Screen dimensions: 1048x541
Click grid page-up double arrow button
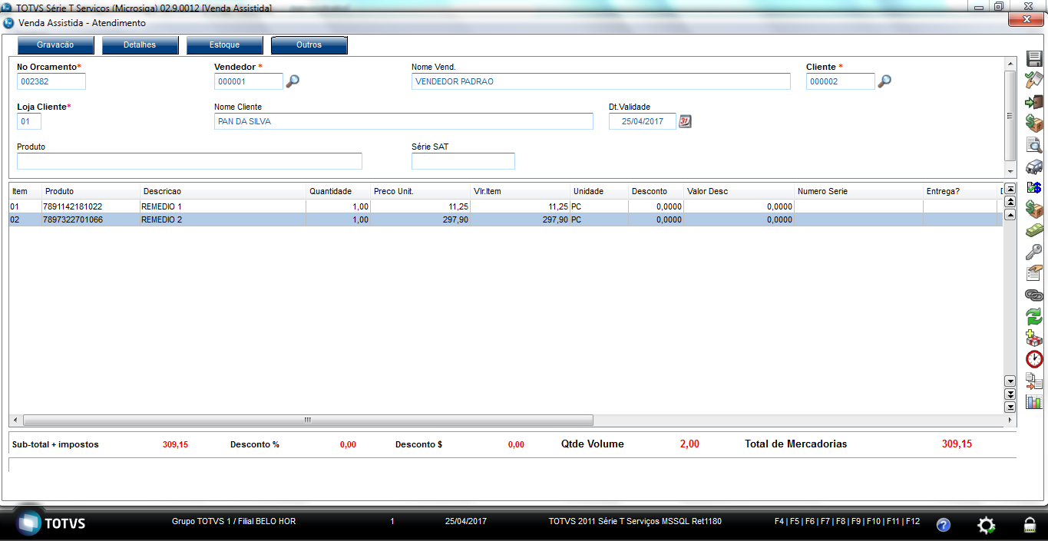tap(1010, 202)
